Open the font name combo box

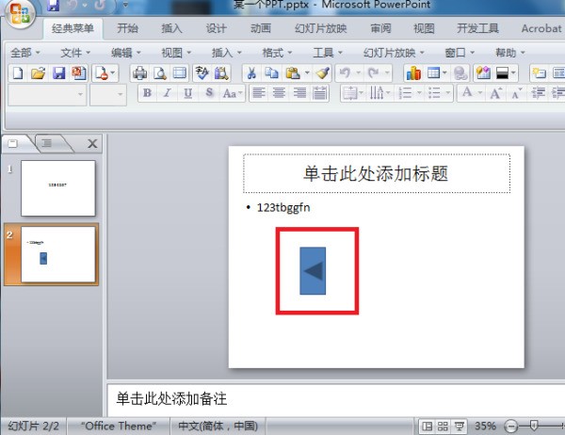click(47, 95)
